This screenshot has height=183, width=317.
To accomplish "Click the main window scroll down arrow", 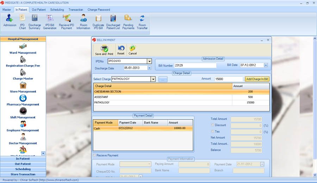I will pyautogui.click(x=315, y=175).
